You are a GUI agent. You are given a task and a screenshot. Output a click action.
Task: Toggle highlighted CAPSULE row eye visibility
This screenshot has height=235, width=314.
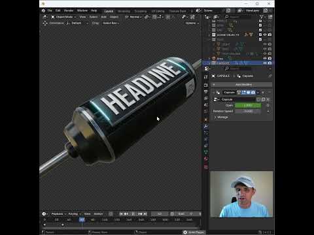click(x=265, y=63)
